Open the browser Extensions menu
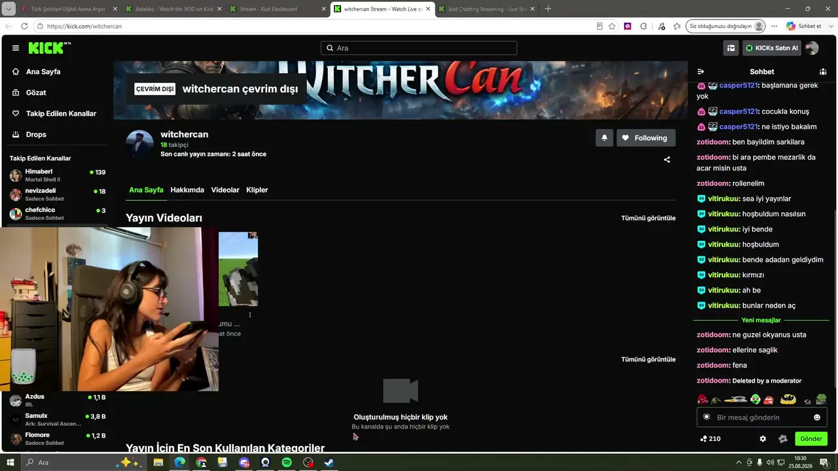The image size is (838, 471). tap(644, 26)
